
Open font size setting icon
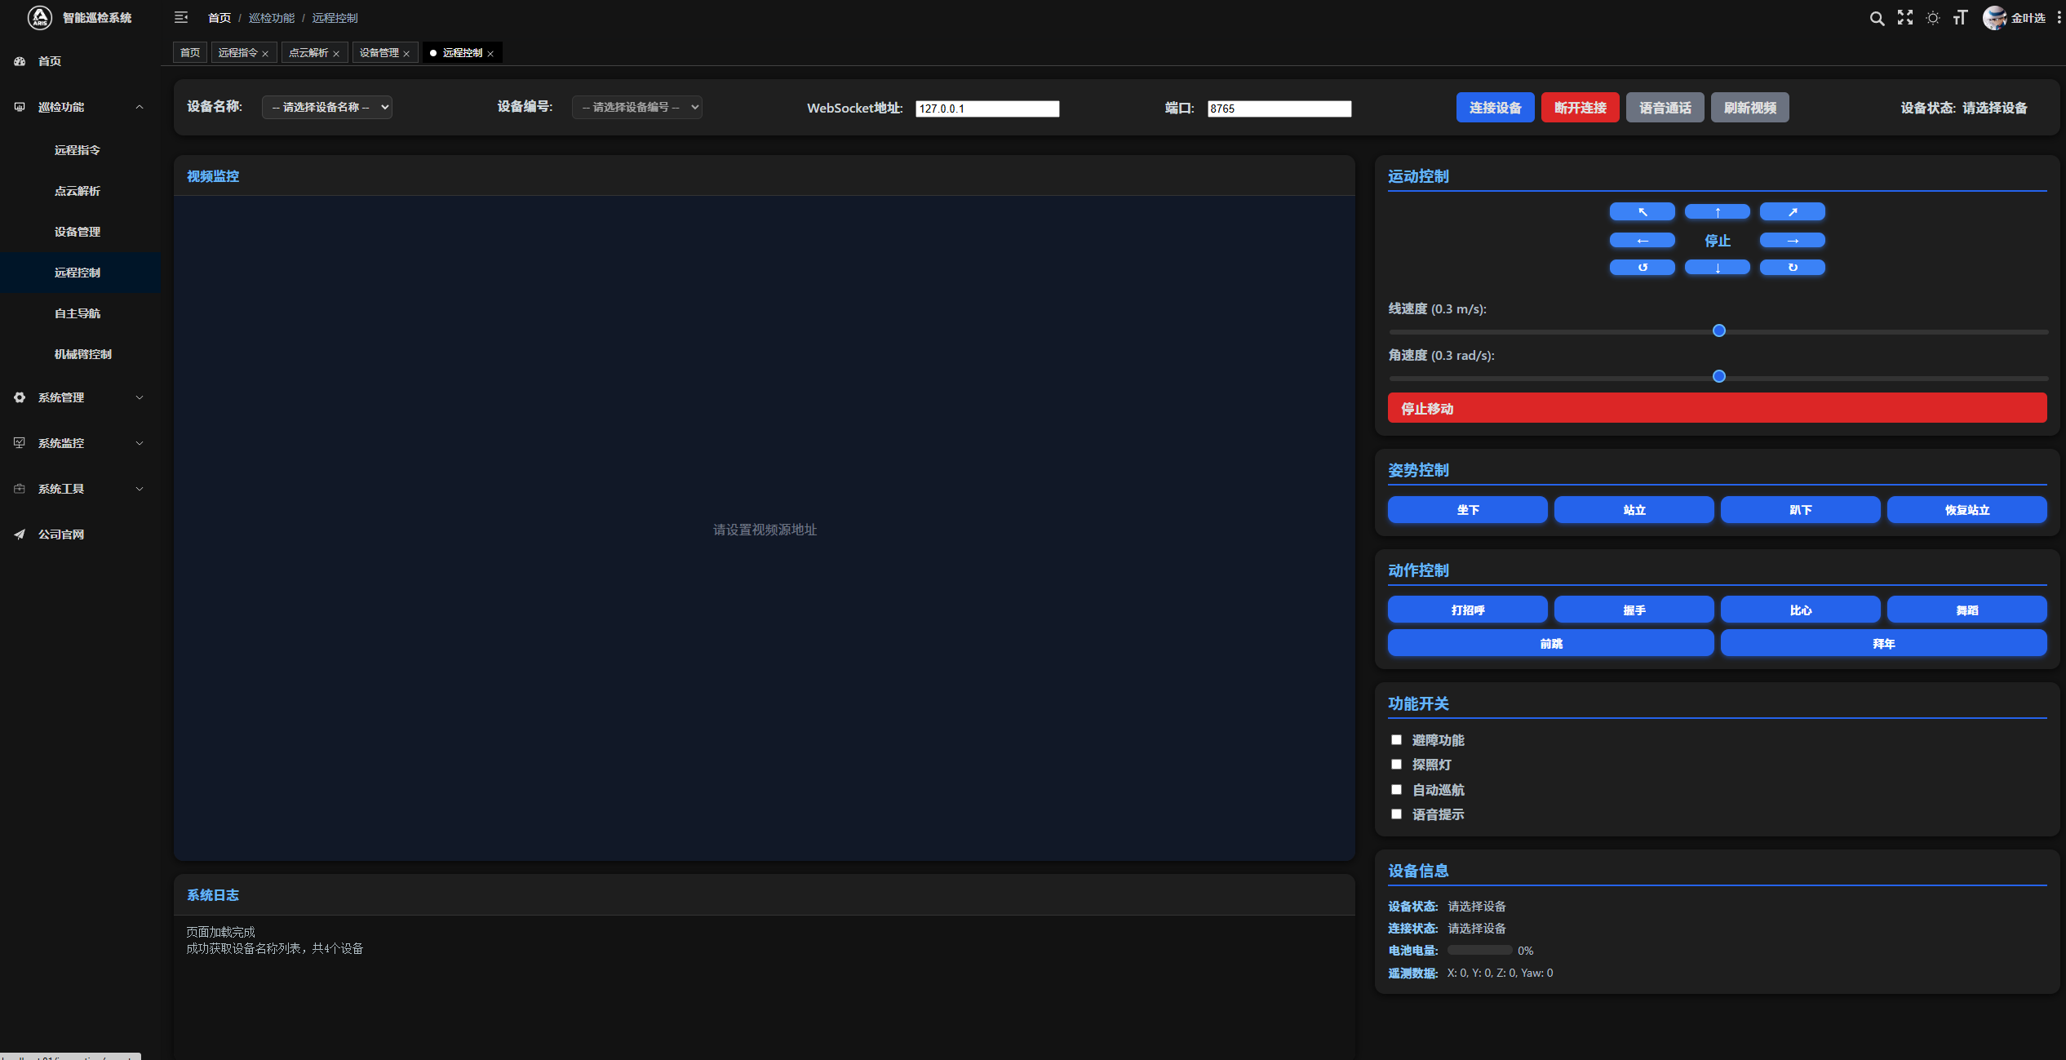(x=1961, y=18)
